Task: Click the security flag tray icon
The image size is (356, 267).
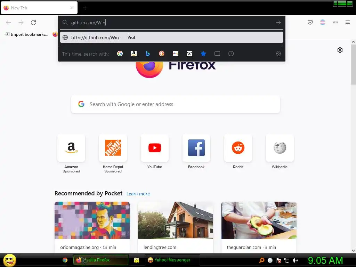Action: (278, 260)
